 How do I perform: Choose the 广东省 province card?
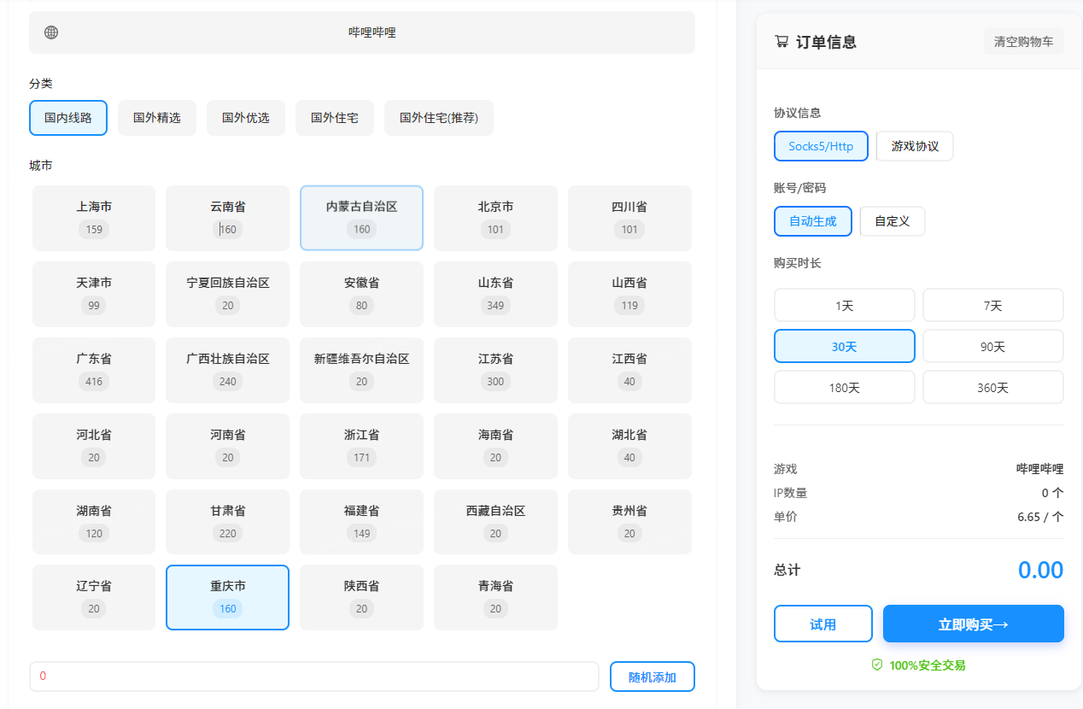point(93,370)
